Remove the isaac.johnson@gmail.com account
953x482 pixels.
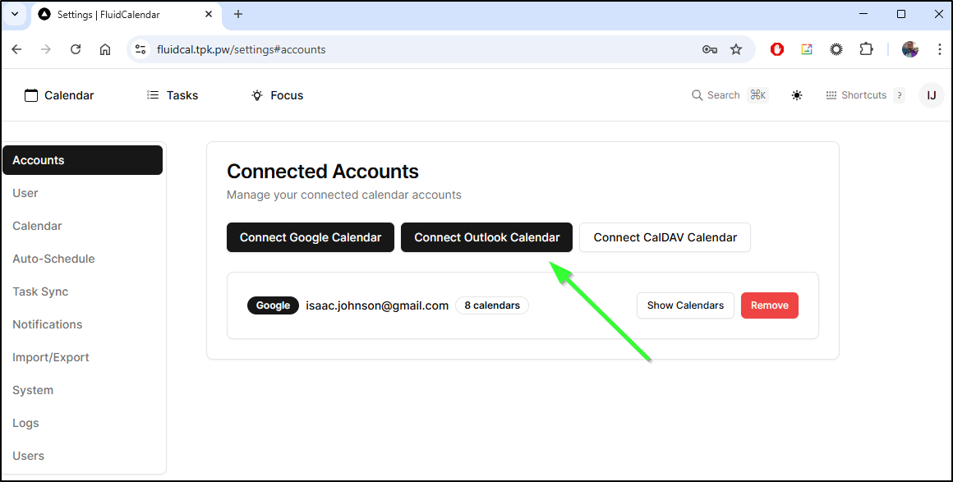[x=770, y=305]
